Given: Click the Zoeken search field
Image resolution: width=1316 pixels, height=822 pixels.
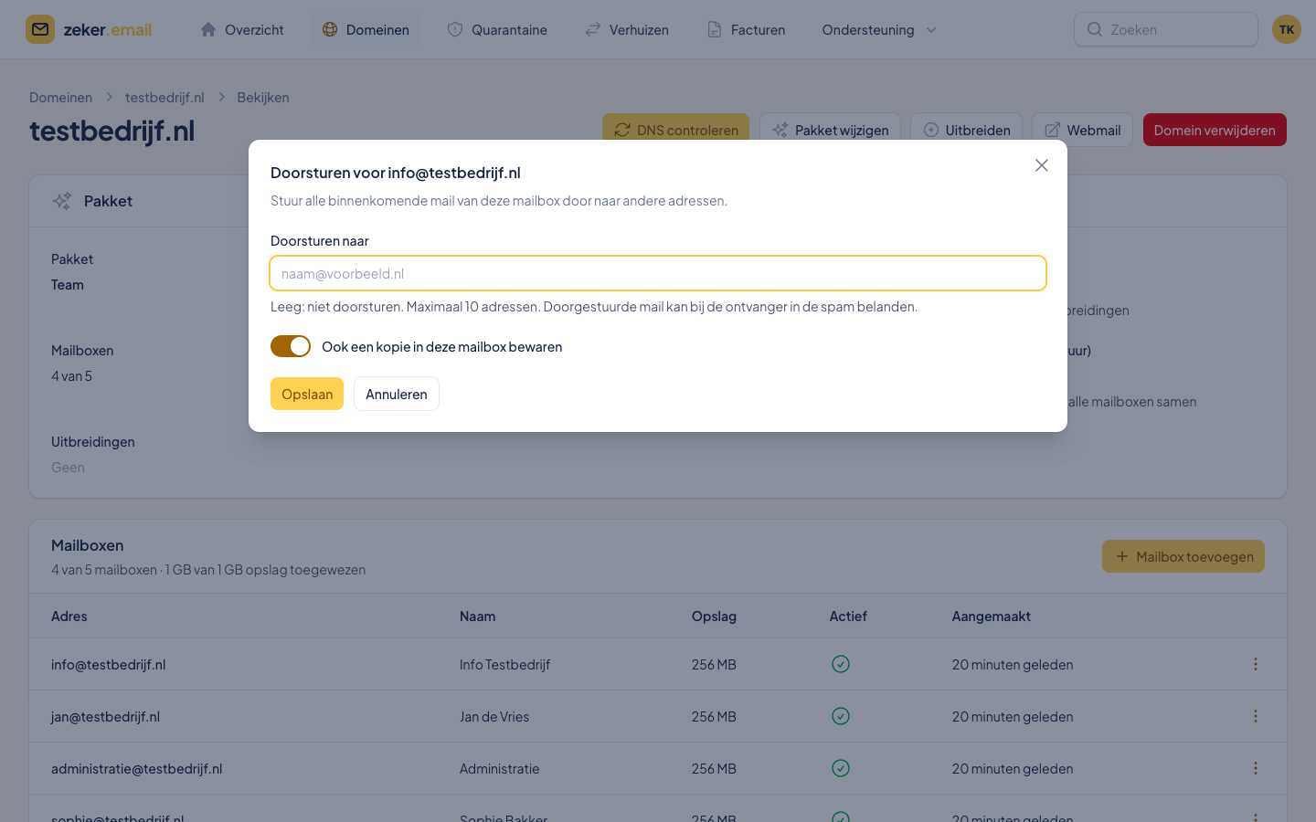Looking at the screenshot, I should (1166, 29).
